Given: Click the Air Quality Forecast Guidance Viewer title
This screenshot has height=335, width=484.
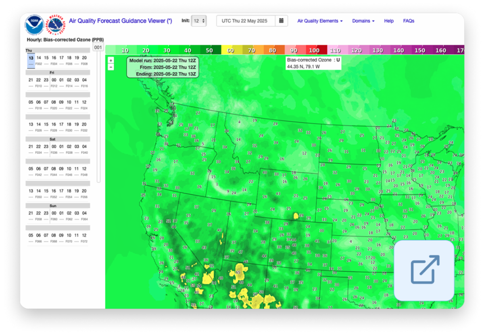Looking at the screenshot, I should 121,21.
